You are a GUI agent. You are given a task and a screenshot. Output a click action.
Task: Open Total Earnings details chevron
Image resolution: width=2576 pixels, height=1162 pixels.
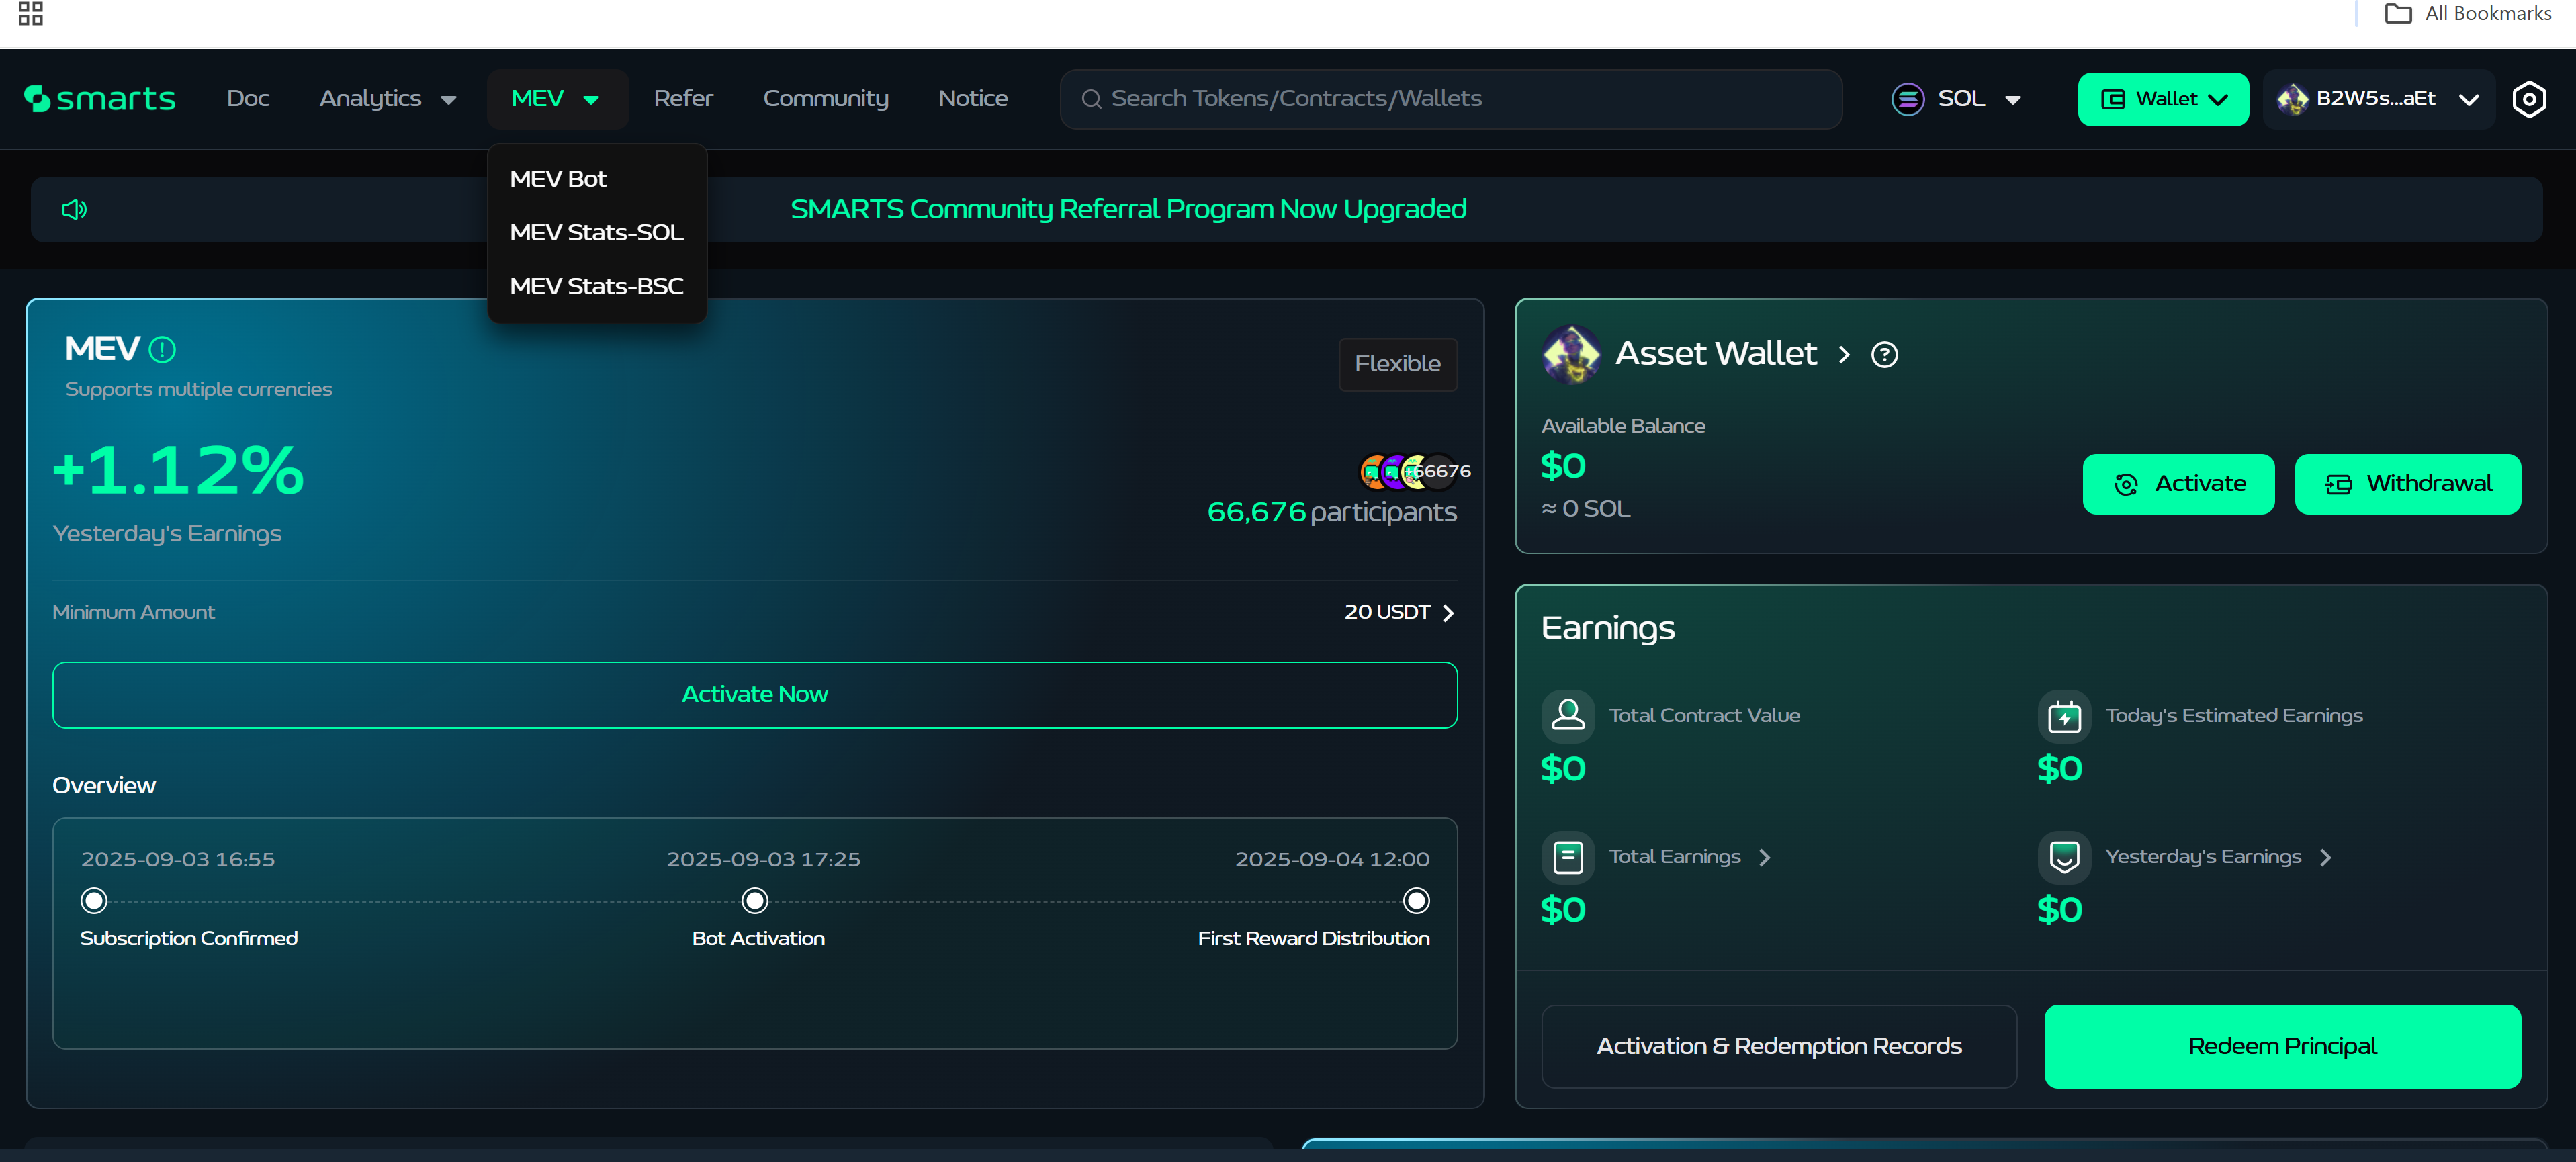pos(1765,858)
